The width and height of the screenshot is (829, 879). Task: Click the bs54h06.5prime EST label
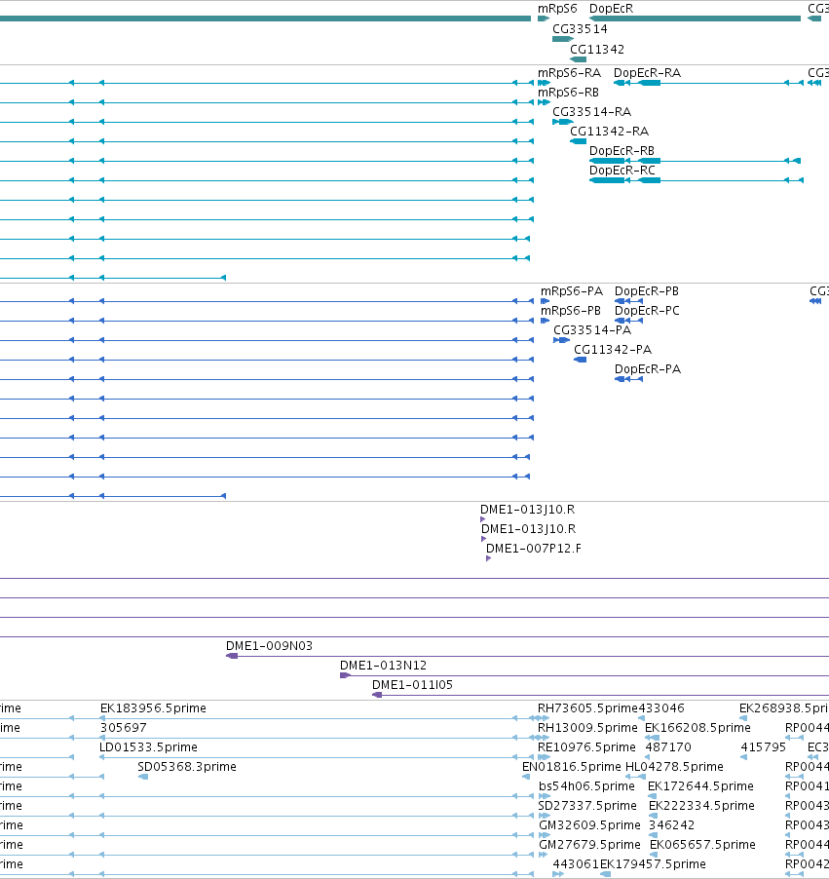tap(586, 786)
